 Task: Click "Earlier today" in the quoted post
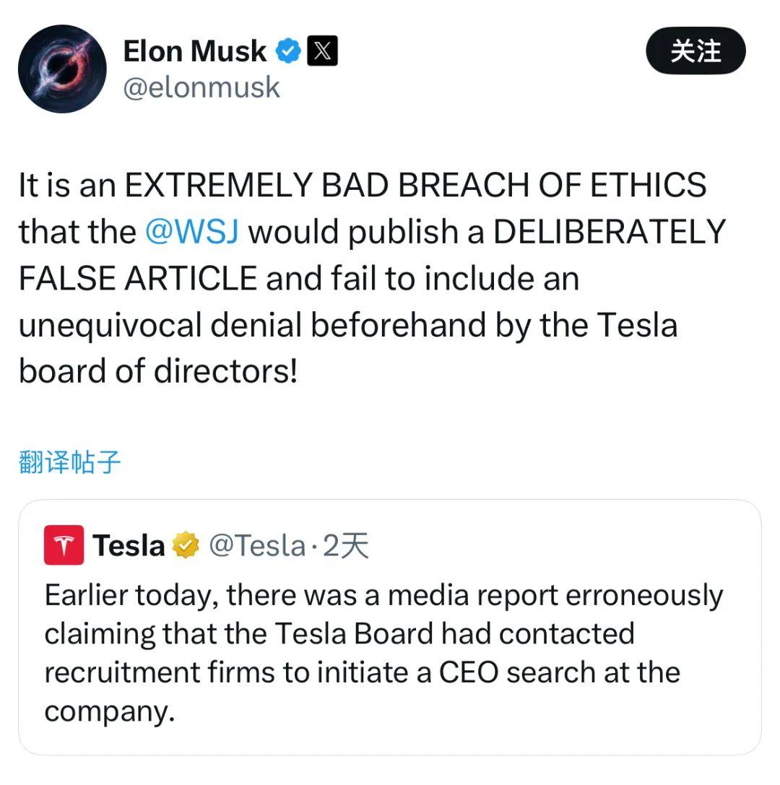click(130, 595)
